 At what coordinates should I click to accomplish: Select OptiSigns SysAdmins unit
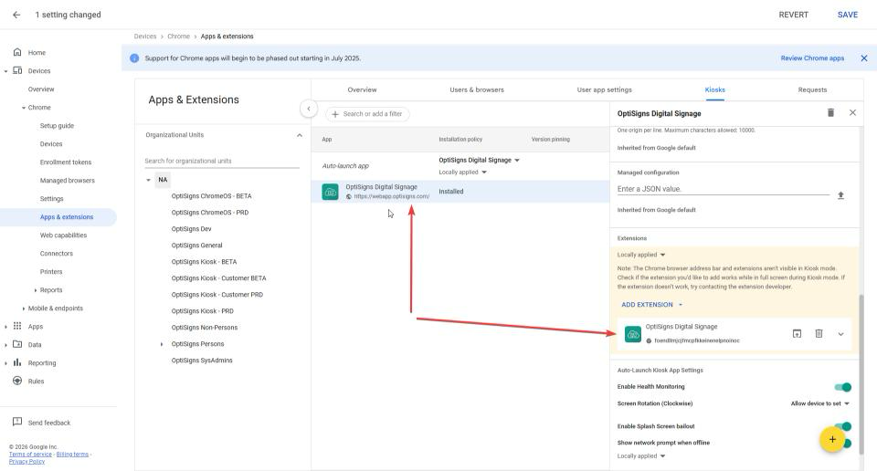point(202,361)
